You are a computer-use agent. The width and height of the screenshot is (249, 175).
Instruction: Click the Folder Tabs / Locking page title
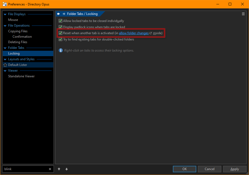click(x=82, y=14)
